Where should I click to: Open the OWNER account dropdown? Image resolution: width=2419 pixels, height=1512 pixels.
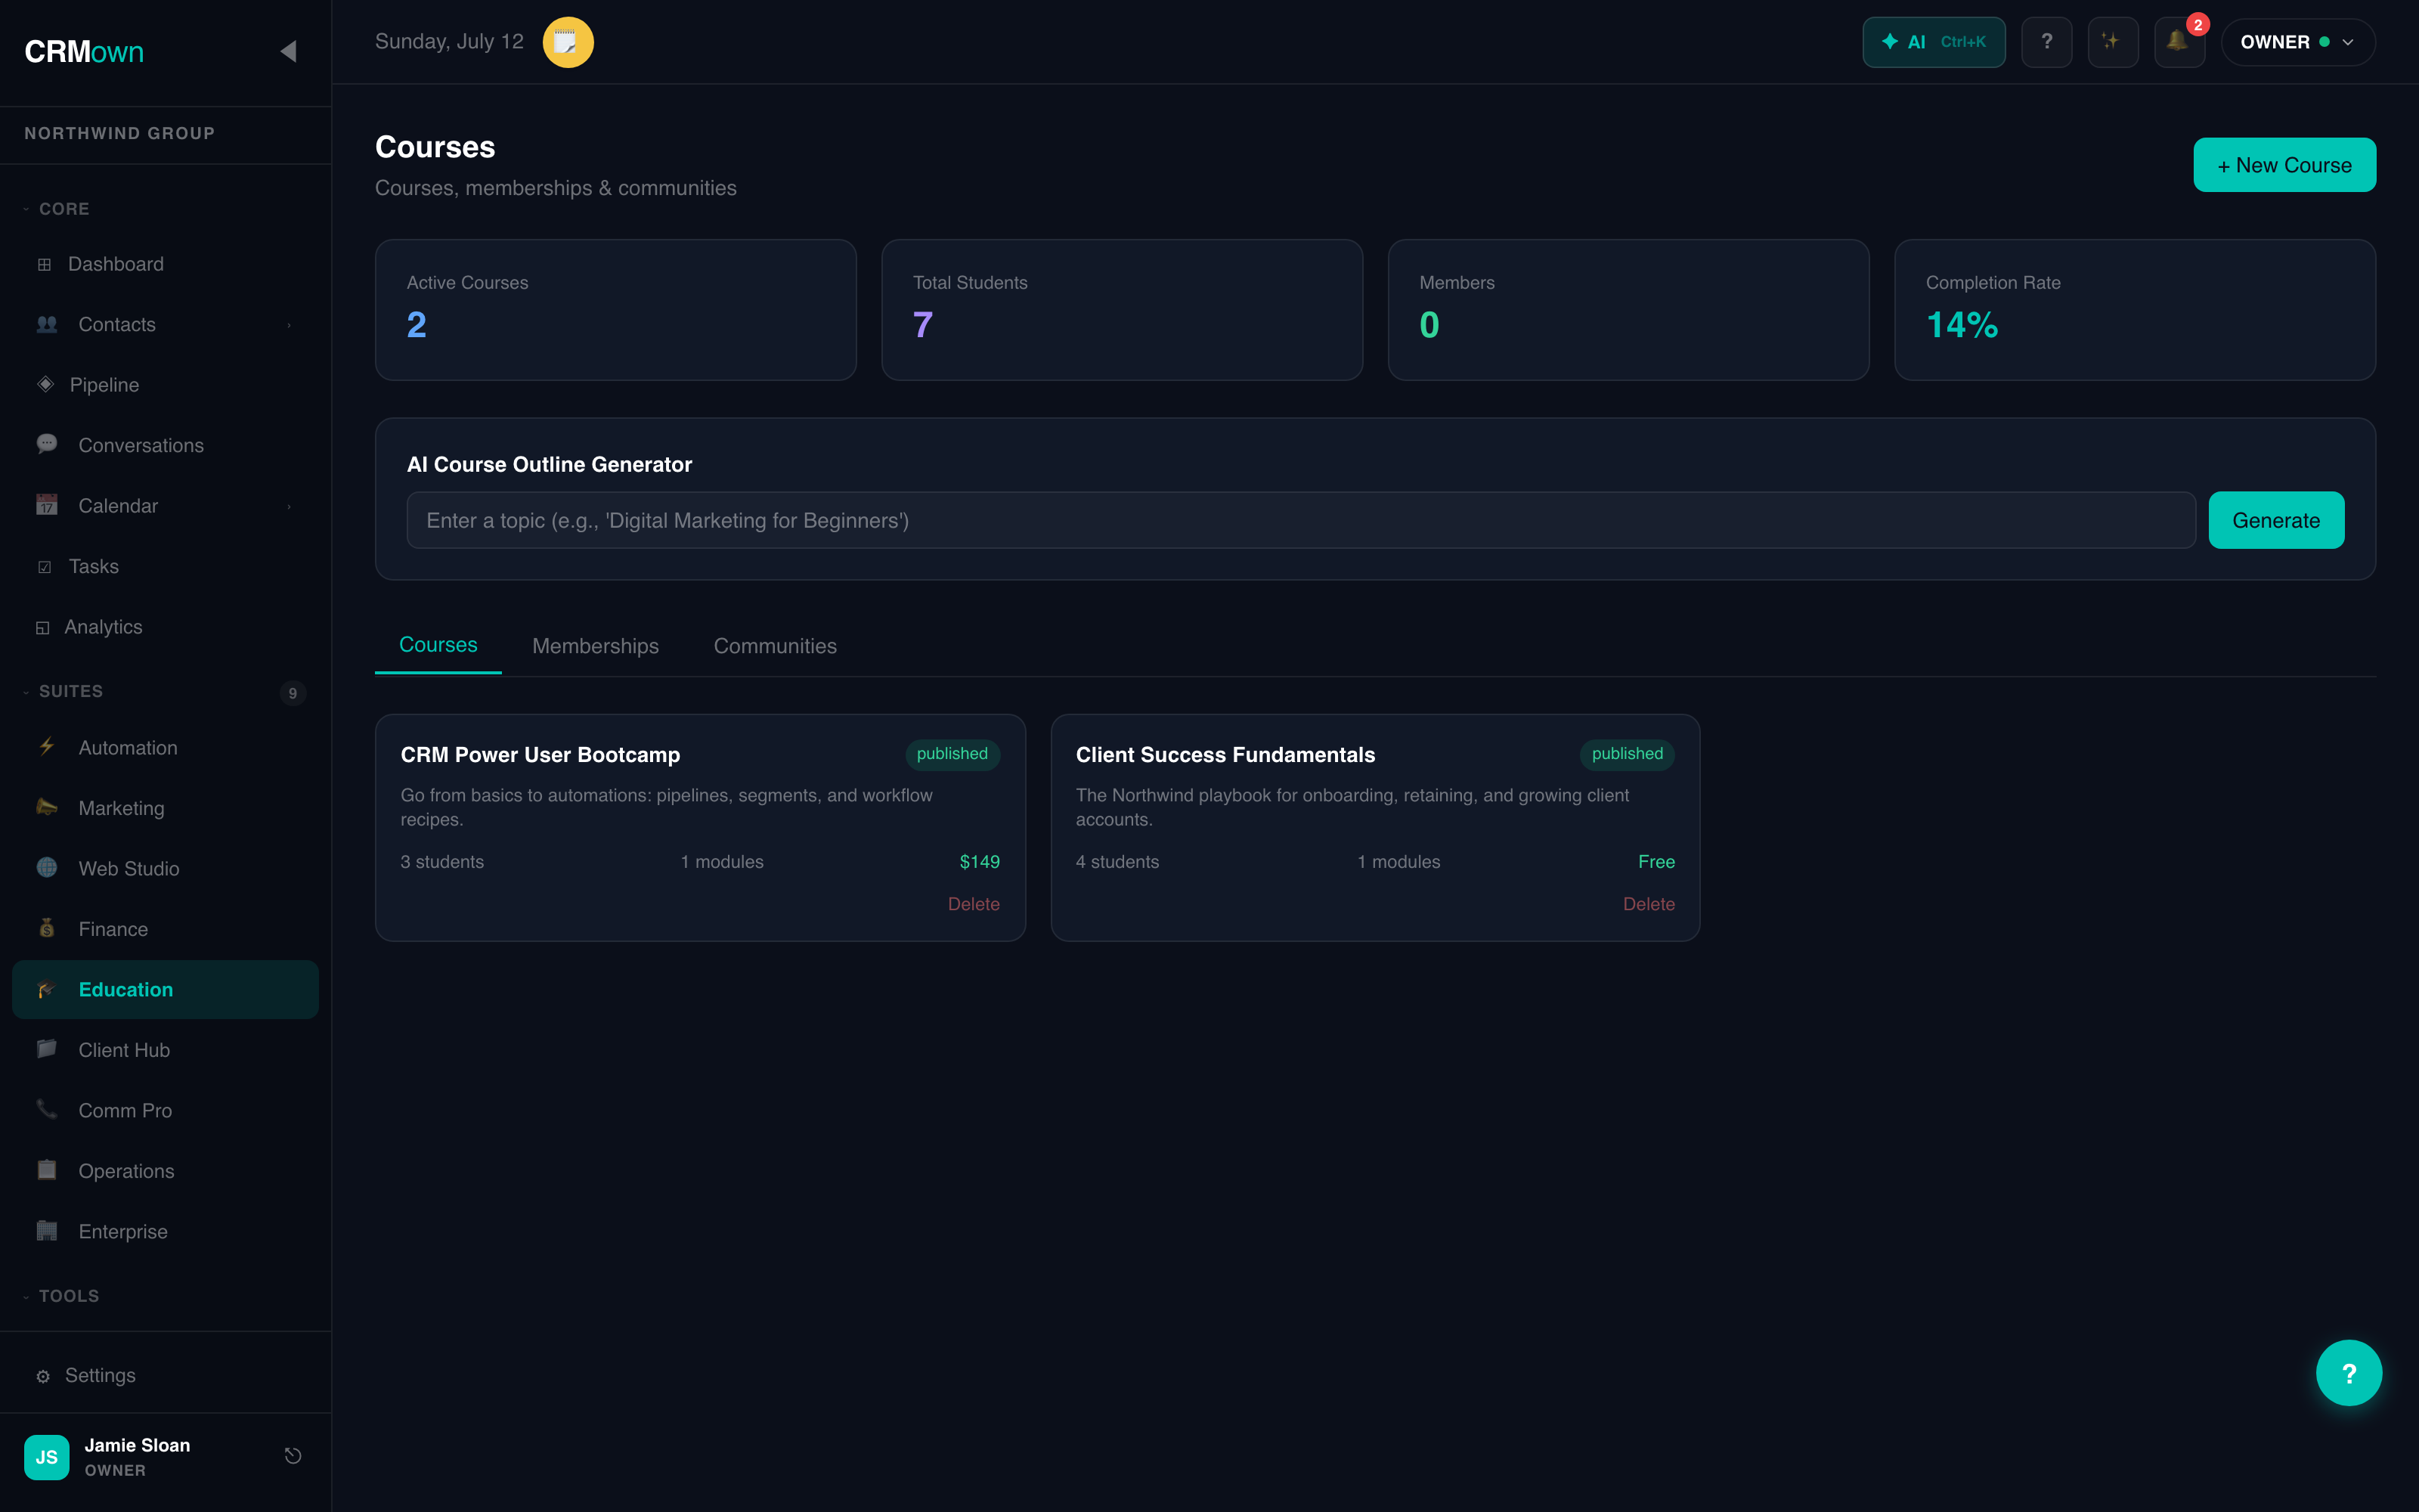(x=2297, y=42)
